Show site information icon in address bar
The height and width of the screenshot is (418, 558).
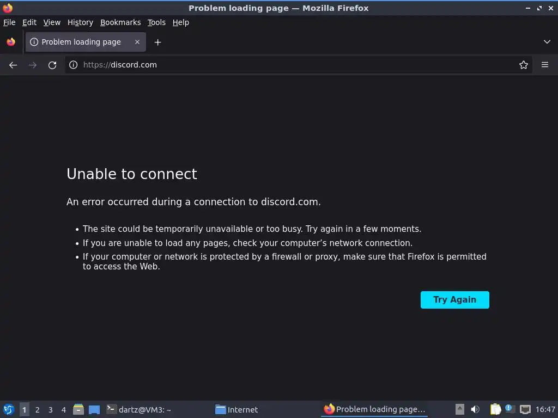point(74,65)
